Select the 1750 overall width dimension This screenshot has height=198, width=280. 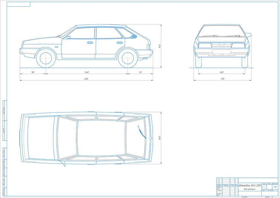point(223,78)
